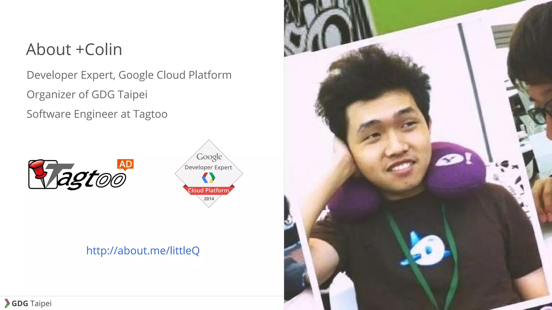Click the Cloud Platform red ribbon
The height and width of the screenshot is (310, 552).
pos(209,190)
